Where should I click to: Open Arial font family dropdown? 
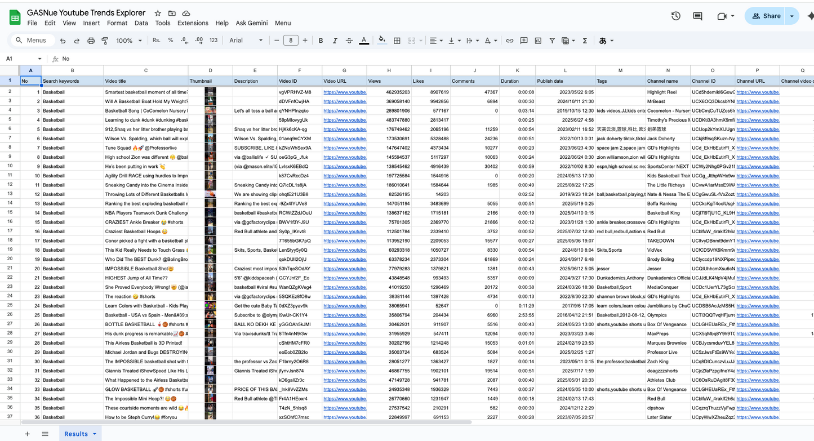[x=246, y=41]
